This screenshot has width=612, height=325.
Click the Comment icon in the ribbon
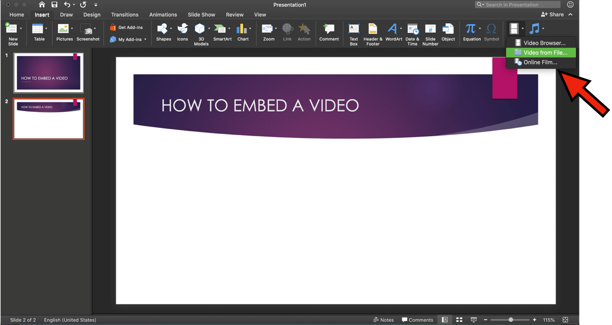click(329, 32)
